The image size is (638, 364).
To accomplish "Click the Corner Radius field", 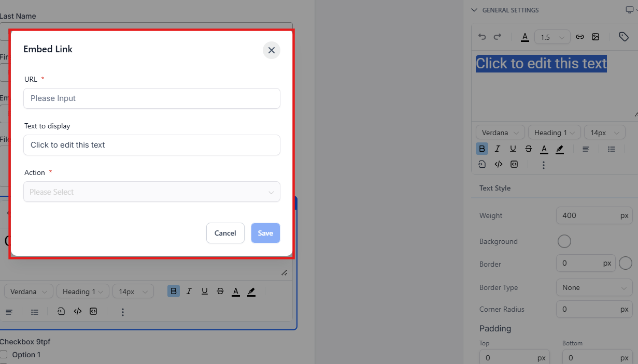I will point(594,309).
